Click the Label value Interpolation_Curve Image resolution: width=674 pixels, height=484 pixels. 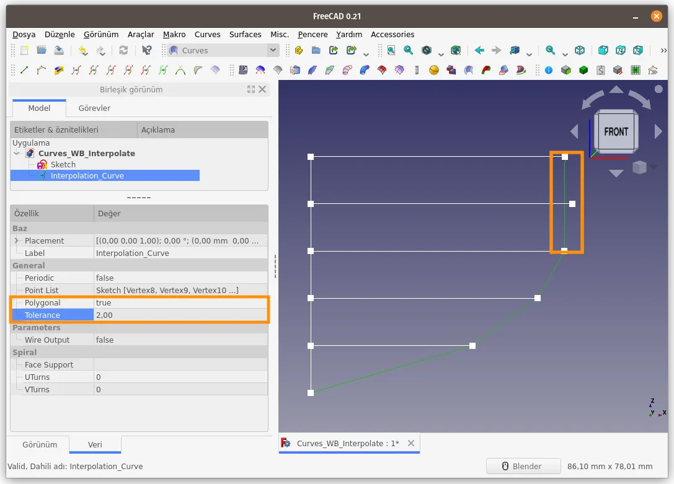coord(181,253)
